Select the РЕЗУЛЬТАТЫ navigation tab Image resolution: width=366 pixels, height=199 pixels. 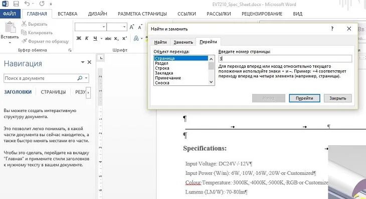click(80, 92)
